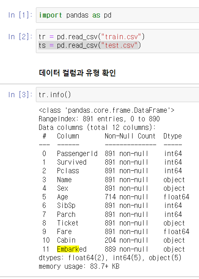Click the "train.csv" string in code

[x=121, y=37]
